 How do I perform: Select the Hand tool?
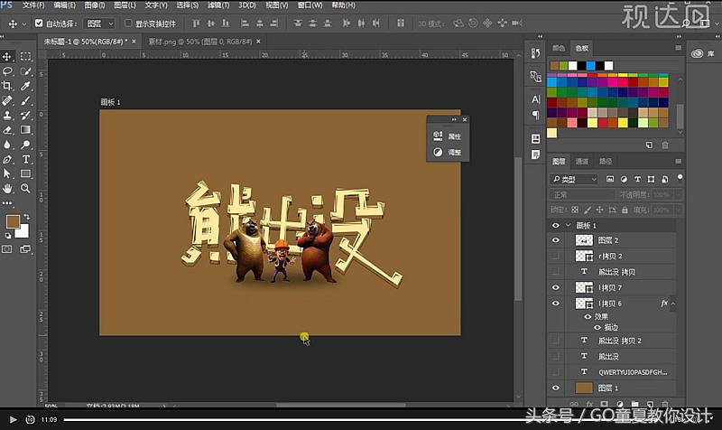tap(7, 189)
